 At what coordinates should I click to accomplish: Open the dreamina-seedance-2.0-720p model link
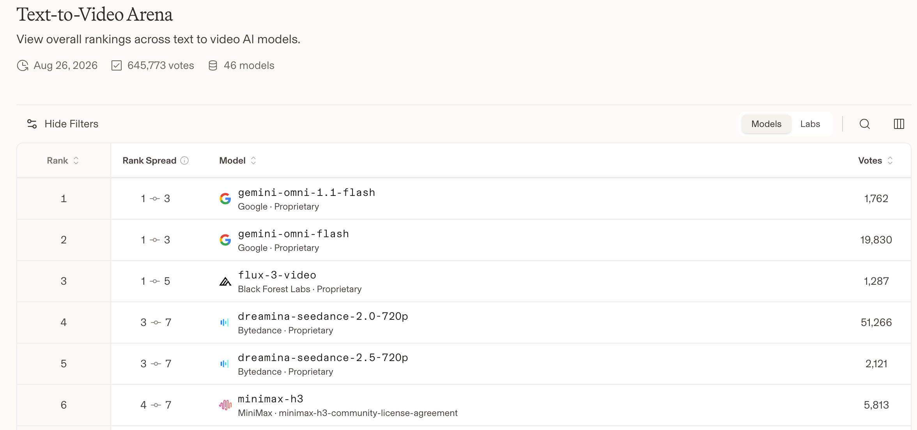coord(323,316)
